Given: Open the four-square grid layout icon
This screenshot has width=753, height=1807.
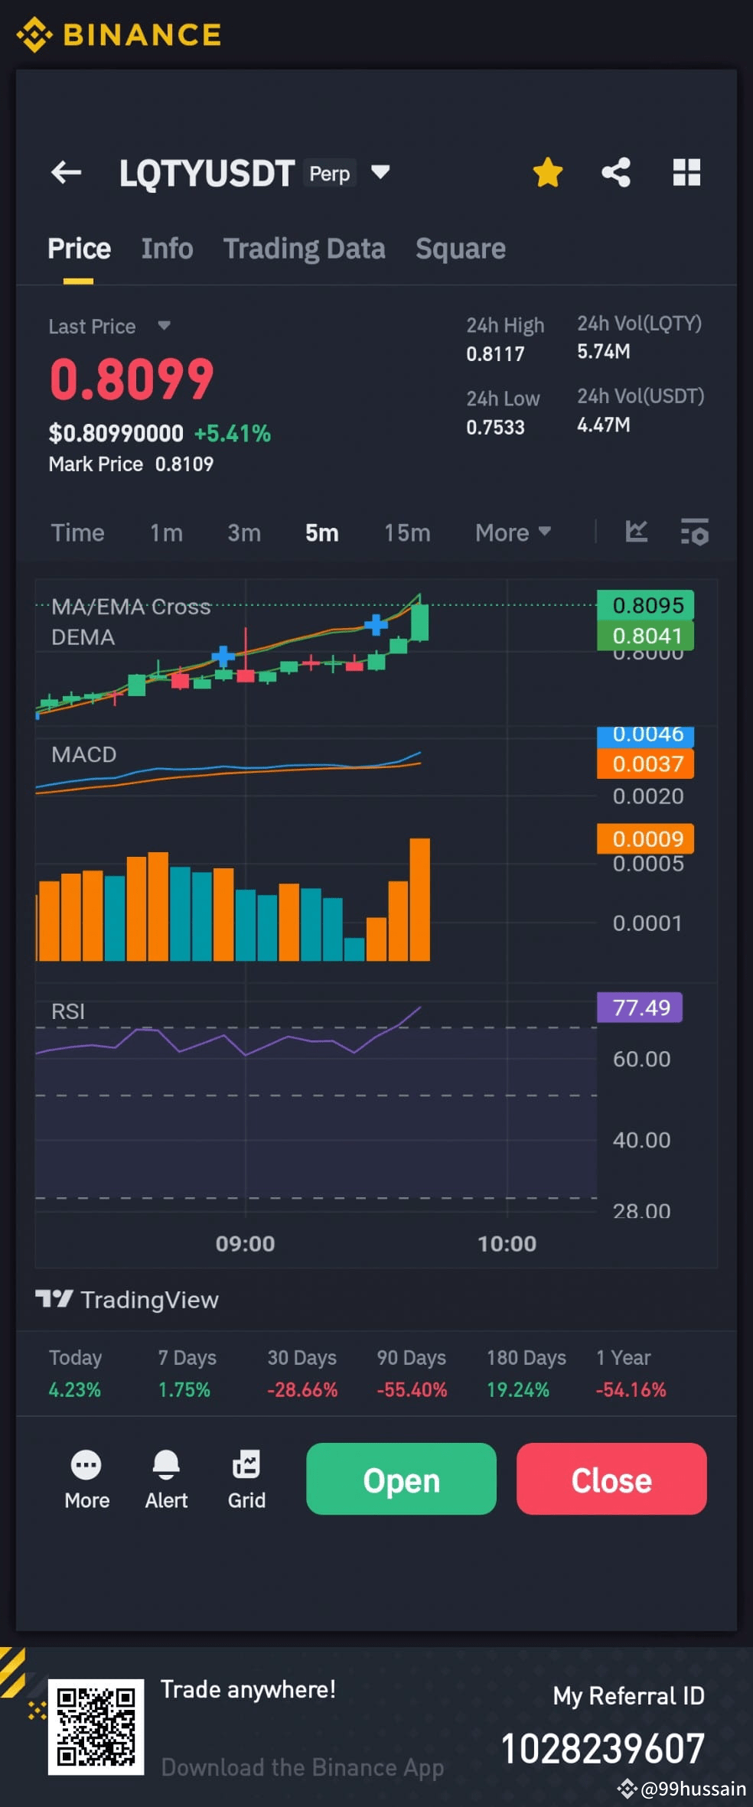Looking at the screenshot, I should 686,172.
